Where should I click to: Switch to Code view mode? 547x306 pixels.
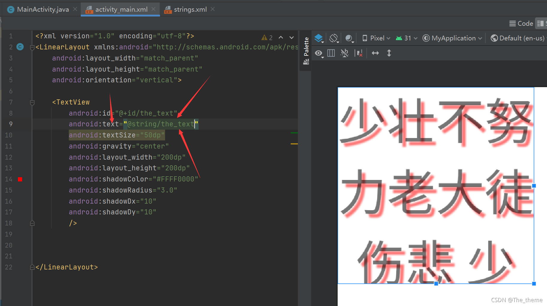521,23
